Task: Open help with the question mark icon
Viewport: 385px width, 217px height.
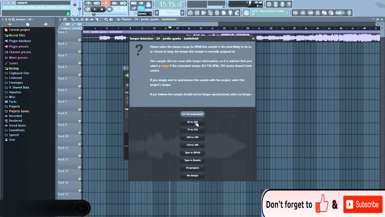Action: tap(289, 4)
